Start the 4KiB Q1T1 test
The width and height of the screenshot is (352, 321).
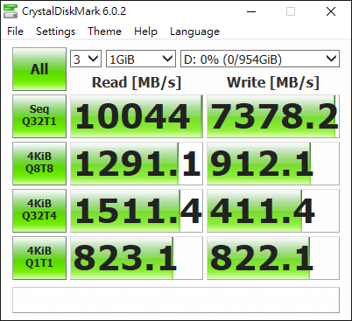click(x=39, y=258)
